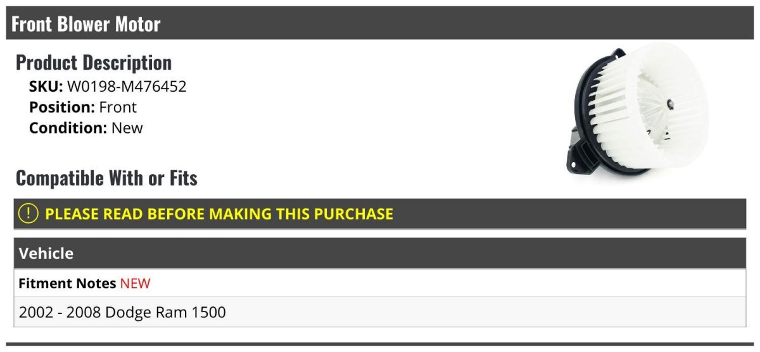Click the Product Description heading

pyautogui.click(x=94, y=62)
